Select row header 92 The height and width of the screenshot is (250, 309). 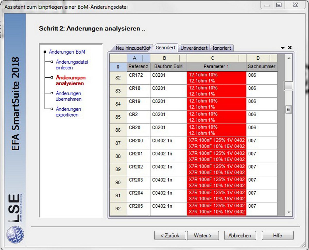pos(118,209)
